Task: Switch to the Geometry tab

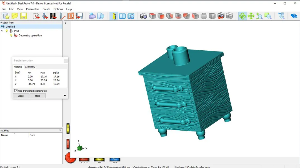Action: 30,67
